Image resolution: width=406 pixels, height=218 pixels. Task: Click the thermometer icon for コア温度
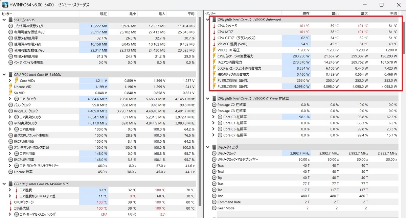tap(17, 190)
